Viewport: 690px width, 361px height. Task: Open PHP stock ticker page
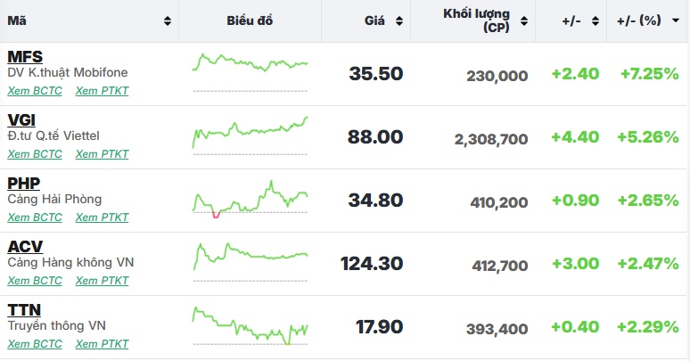pyautogui.click(x=24, y=184)
